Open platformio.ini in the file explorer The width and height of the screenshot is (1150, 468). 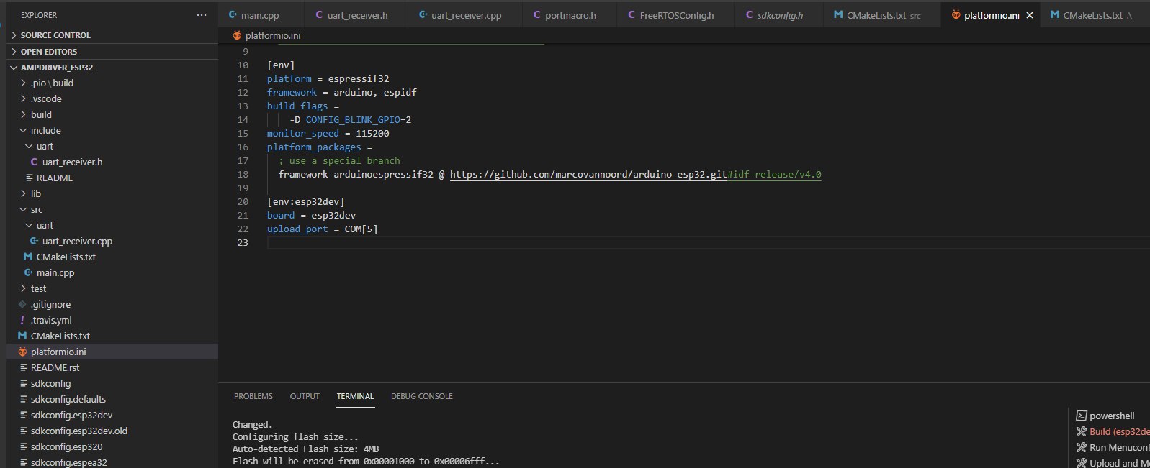[x=58, y=352]
